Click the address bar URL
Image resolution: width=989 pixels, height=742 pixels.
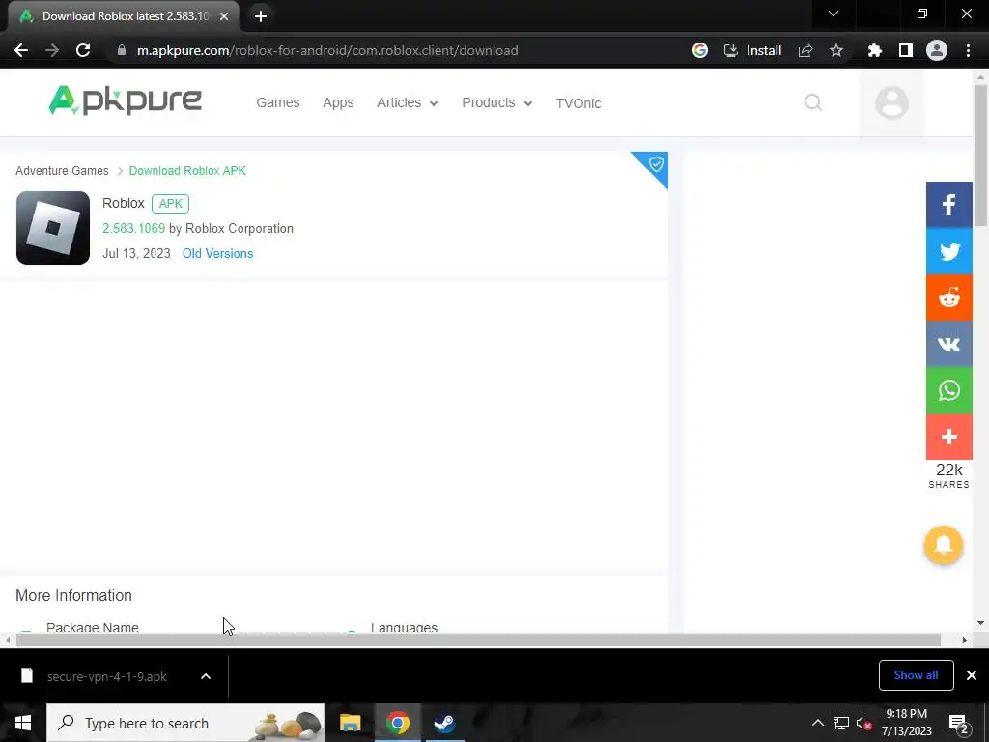327,50
